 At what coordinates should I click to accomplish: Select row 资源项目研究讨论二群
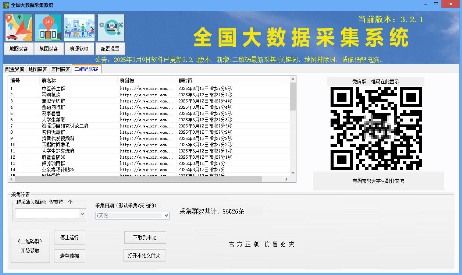[149, 126]
